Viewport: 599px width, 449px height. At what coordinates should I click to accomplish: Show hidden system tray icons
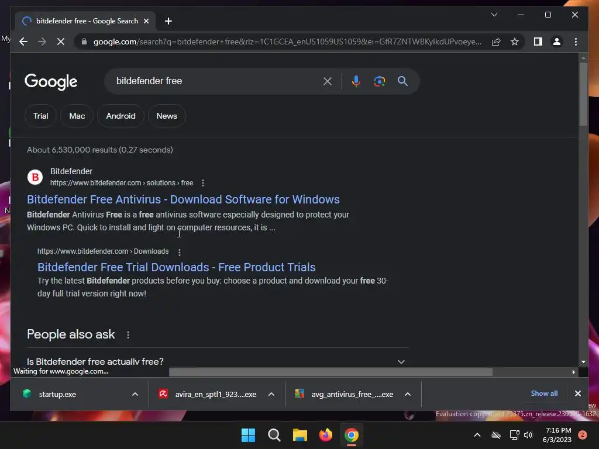[477, 435]
